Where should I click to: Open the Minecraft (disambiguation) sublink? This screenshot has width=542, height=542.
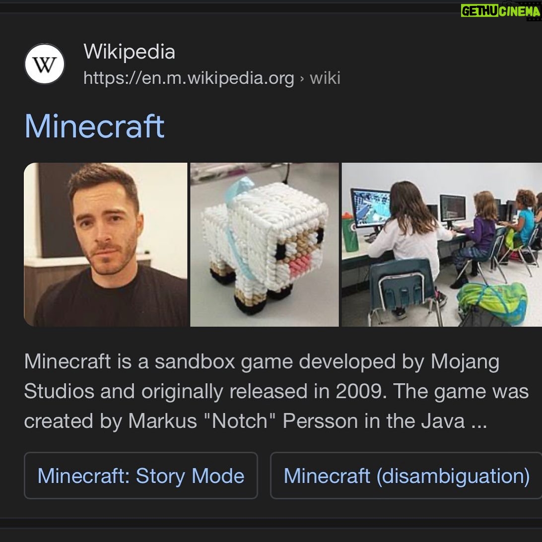[x=406, y=475]
